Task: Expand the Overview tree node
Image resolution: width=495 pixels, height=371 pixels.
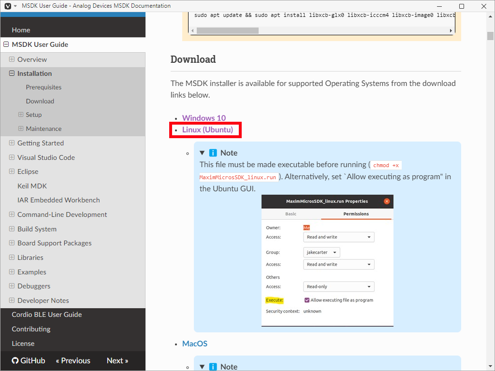Action: click(12, 59)
